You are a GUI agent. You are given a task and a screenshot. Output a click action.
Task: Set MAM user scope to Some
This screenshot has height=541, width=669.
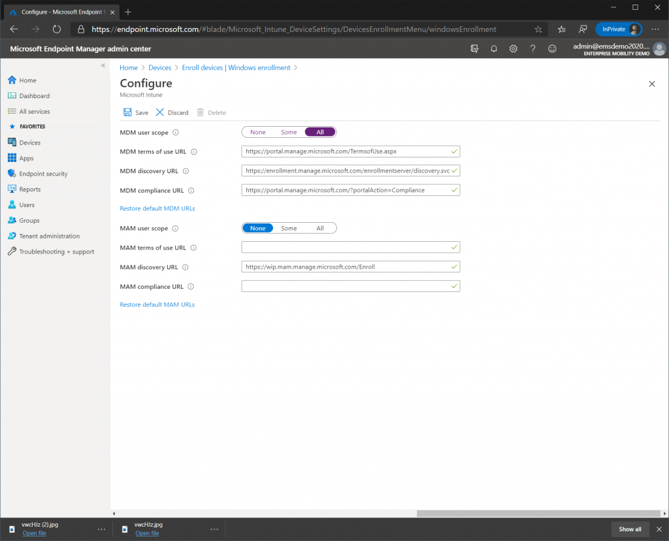click(x=289, y=228)
